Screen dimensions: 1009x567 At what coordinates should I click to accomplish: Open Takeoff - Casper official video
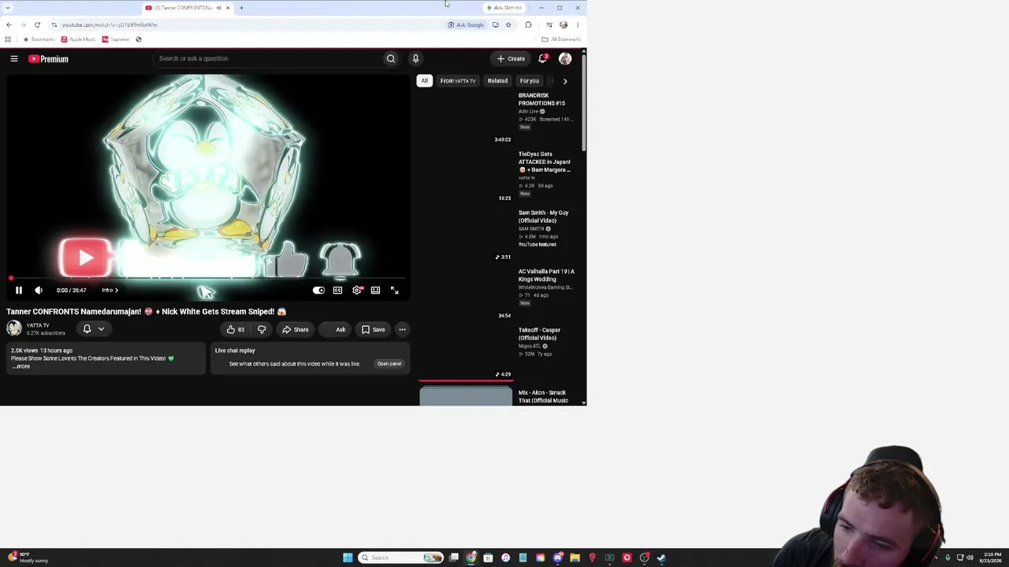(x=539, y=334)
